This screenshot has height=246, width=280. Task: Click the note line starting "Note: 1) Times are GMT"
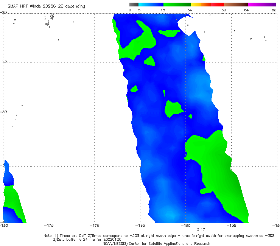click(159, 236)
